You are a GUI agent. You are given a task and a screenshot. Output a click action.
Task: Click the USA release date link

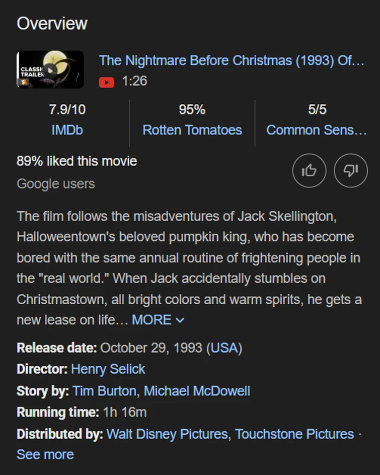click(x=224, y=348)
